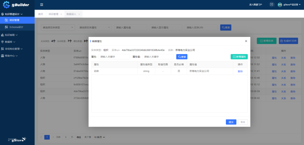The width and height of the screenshot is (304, 145).
Task: Collapse sidebar using the menu fold icon
Action: (x=42, y=5)
